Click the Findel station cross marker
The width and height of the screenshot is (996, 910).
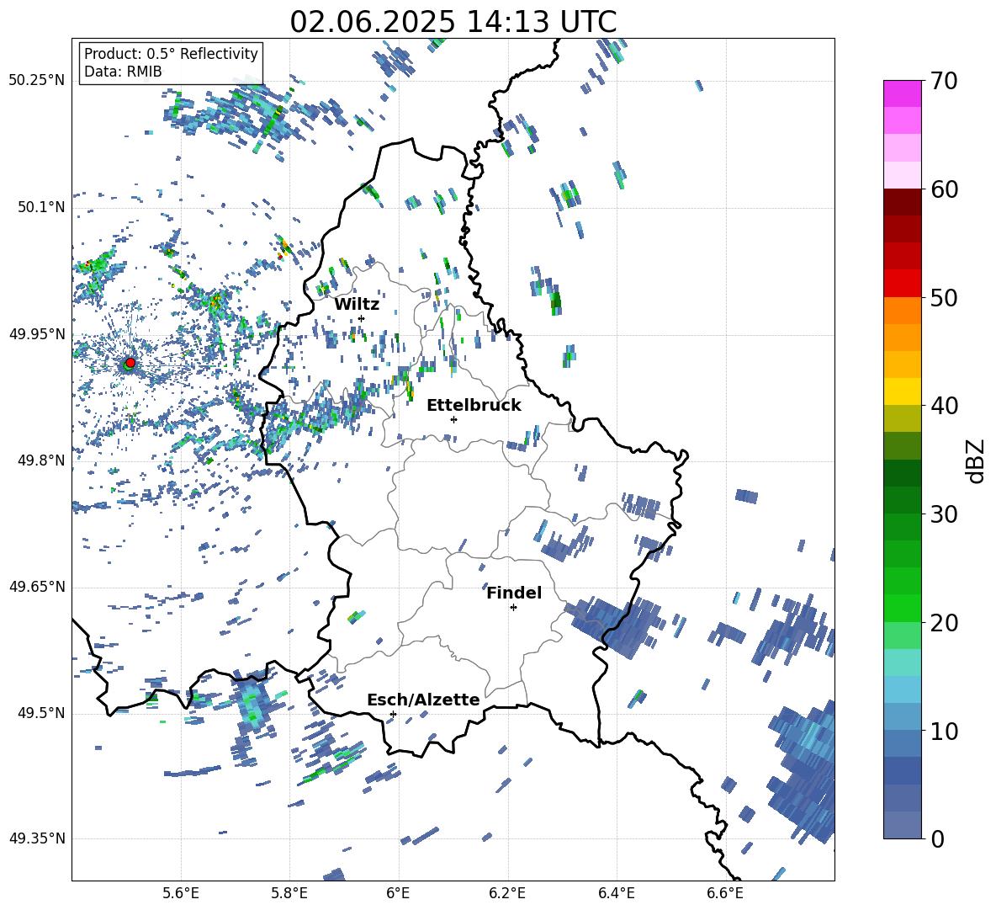513,608
